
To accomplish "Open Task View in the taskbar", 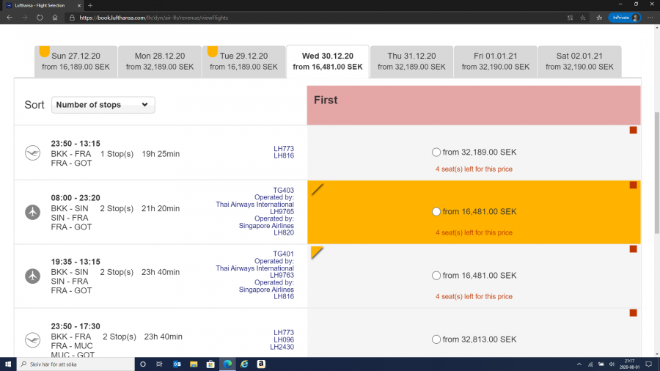I will pos(160,364).
